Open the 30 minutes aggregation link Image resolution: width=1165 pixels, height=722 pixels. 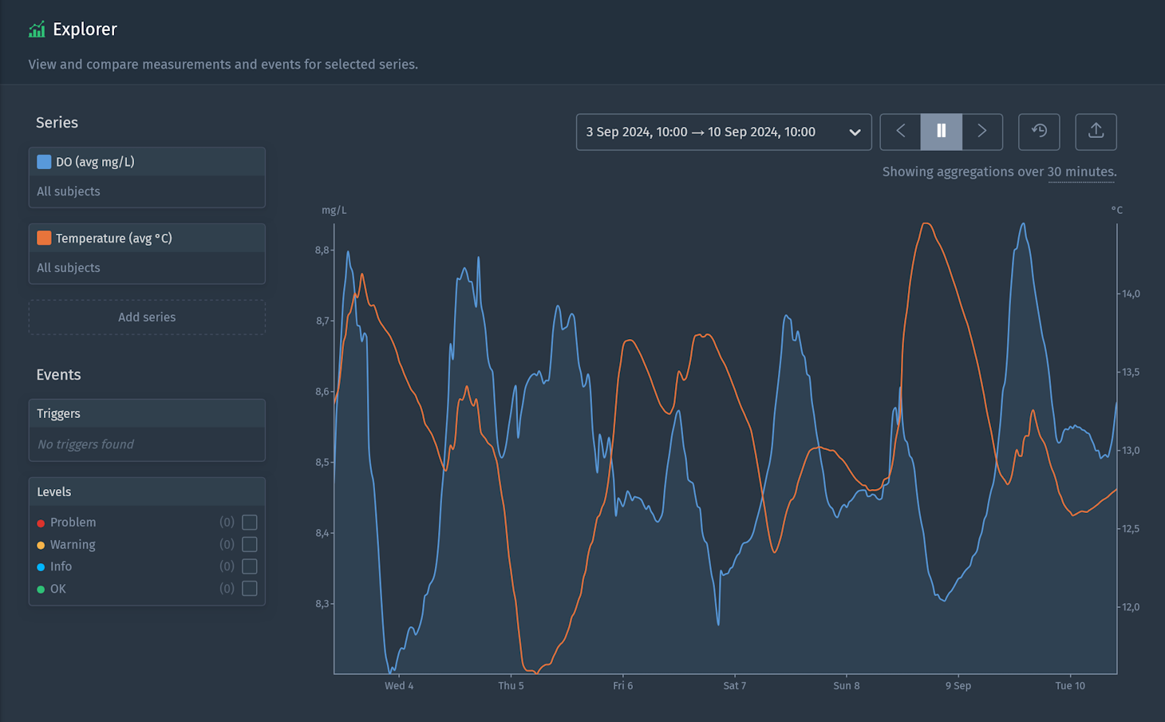[x=1080, y=172]
